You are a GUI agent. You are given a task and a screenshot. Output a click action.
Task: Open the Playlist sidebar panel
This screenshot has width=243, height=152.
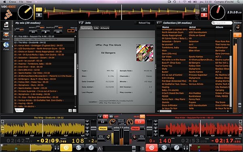(6, 26)
